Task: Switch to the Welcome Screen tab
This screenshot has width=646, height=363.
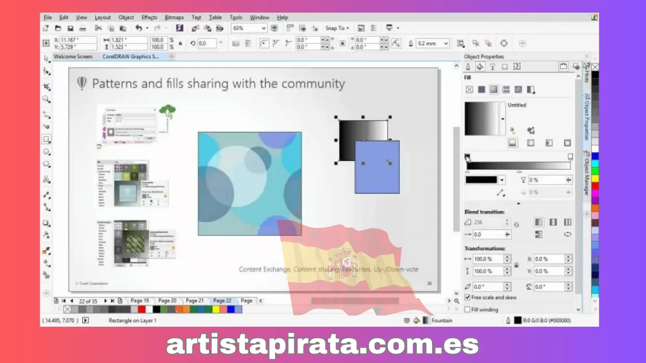Action: pyautogui.click(x=73, y=56)
